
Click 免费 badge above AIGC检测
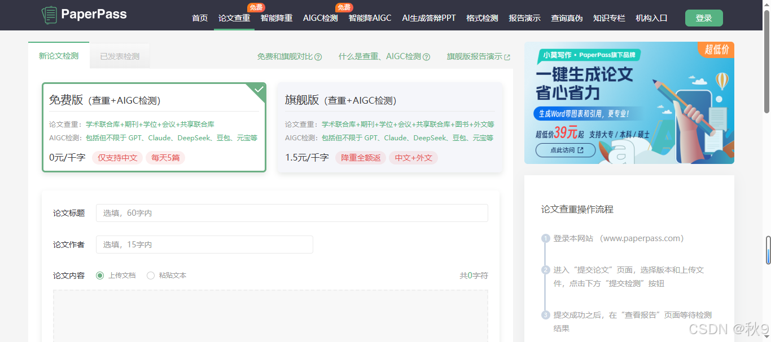344,7
